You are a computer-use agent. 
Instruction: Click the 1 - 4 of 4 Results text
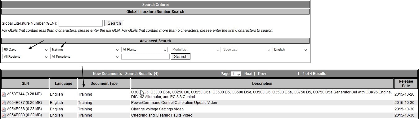click(x=311, y=74)
